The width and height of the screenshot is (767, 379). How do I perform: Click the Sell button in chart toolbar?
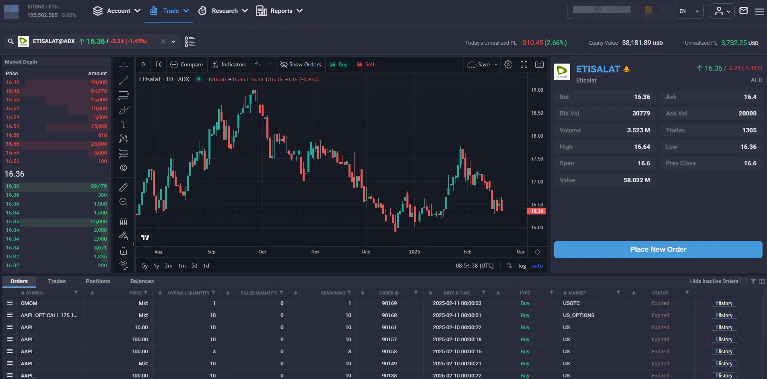click(366, 64)
